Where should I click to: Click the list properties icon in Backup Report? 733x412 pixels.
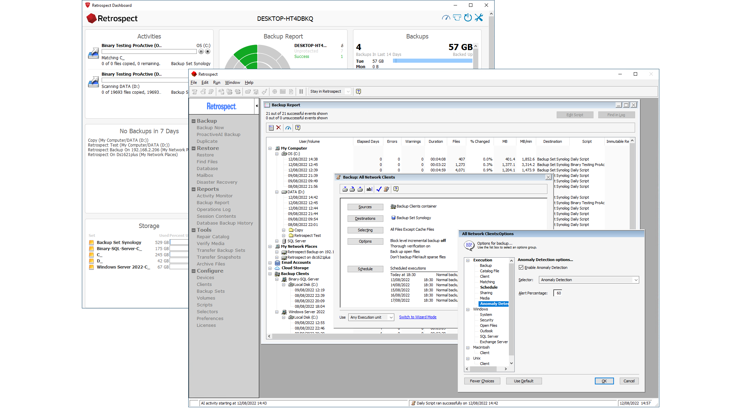[x=271, y=128]
